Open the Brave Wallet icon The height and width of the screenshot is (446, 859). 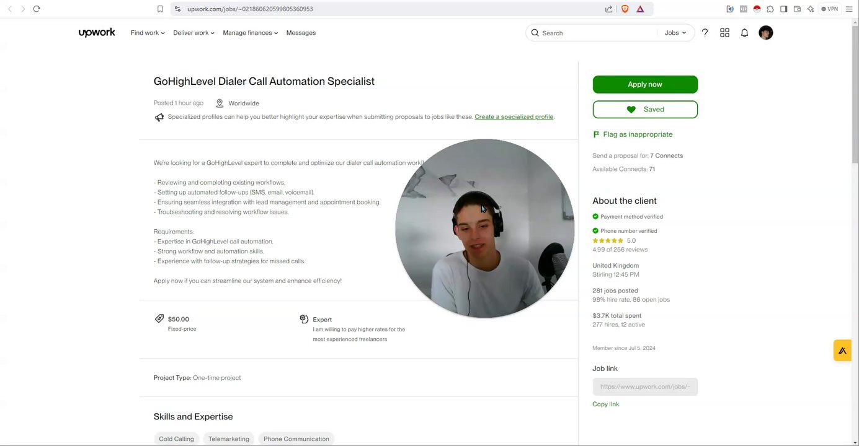coord(797,9)
